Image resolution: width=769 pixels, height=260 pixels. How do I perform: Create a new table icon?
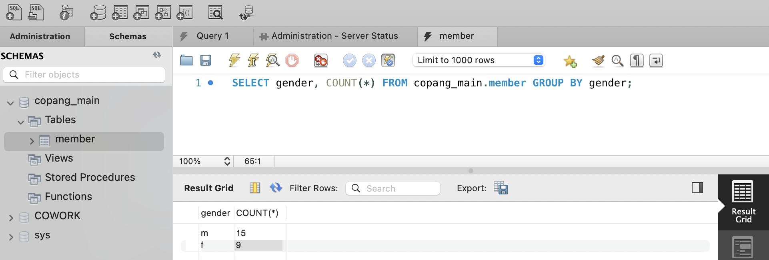point(120,12)
